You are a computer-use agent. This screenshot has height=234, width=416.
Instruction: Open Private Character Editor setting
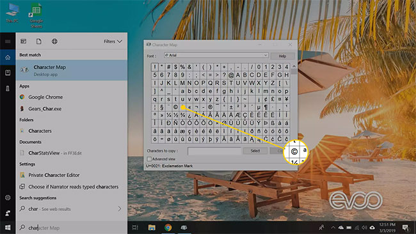pos(72,175)
